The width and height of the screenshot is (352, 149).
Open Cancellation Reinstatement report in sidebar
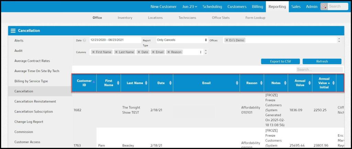coord(35,102)
